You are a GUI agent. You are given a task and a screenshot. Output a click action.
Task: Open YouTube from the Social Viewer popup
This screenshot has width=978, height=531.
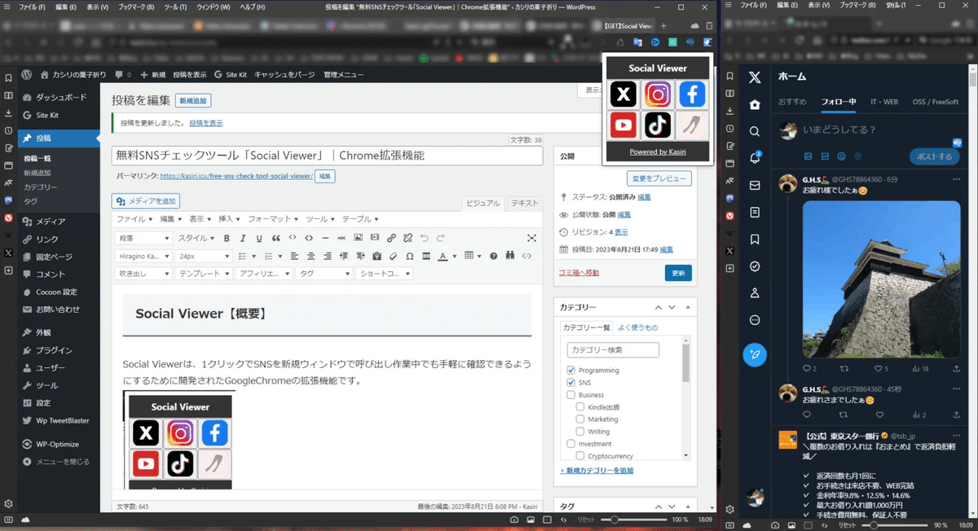(x=623, y=125)
